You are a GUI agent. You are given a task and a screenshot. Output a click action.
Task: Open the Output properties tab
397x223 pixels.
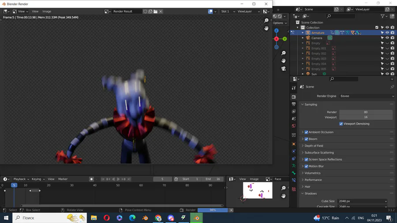point(294,104)
